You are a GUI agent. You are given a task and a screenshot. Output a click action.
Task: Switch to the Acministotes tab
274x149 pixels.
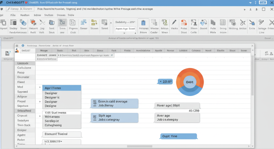pyautogui.click(x=143, y=50)
